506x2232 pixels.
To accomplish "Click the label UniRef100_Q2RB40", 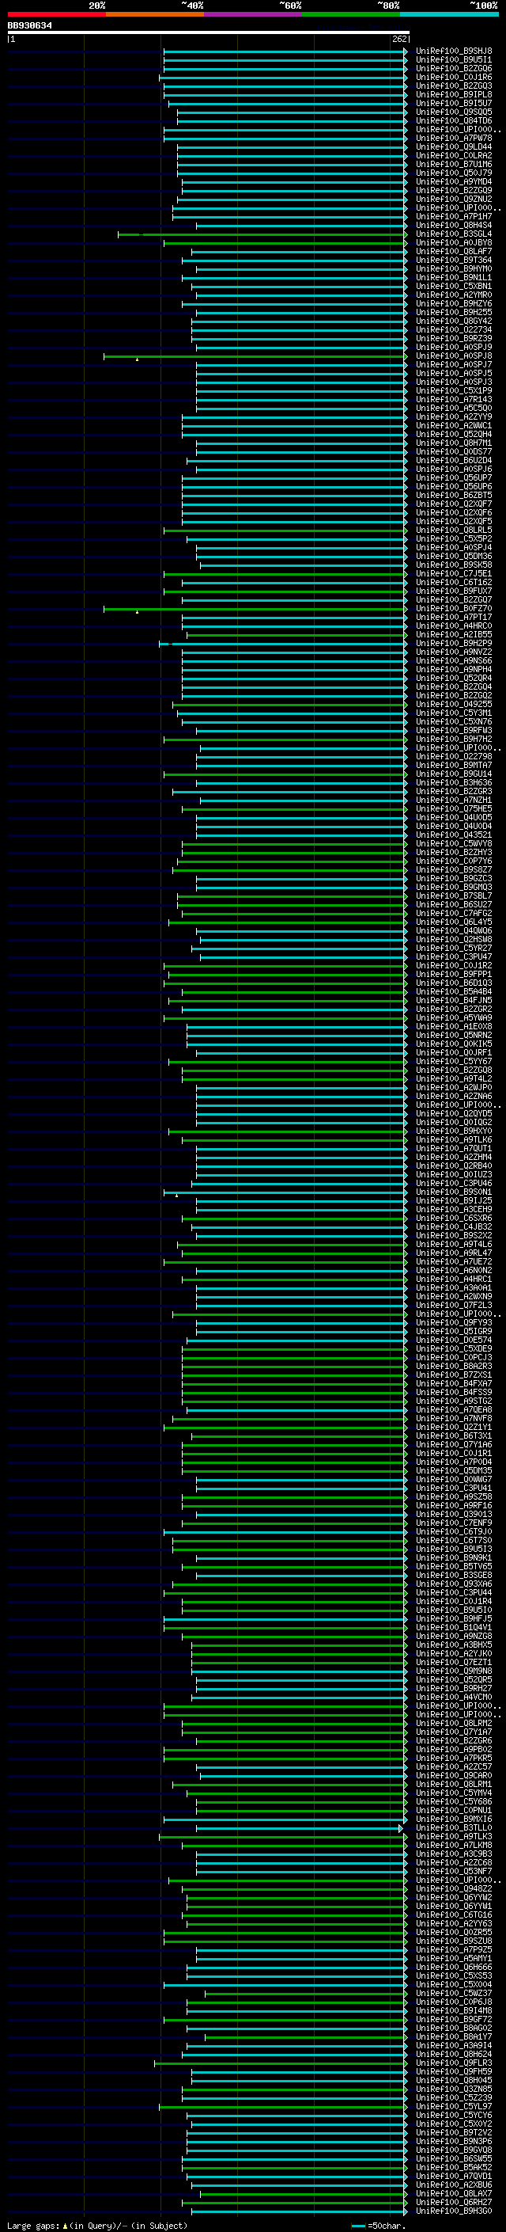I will [454, 1165].
